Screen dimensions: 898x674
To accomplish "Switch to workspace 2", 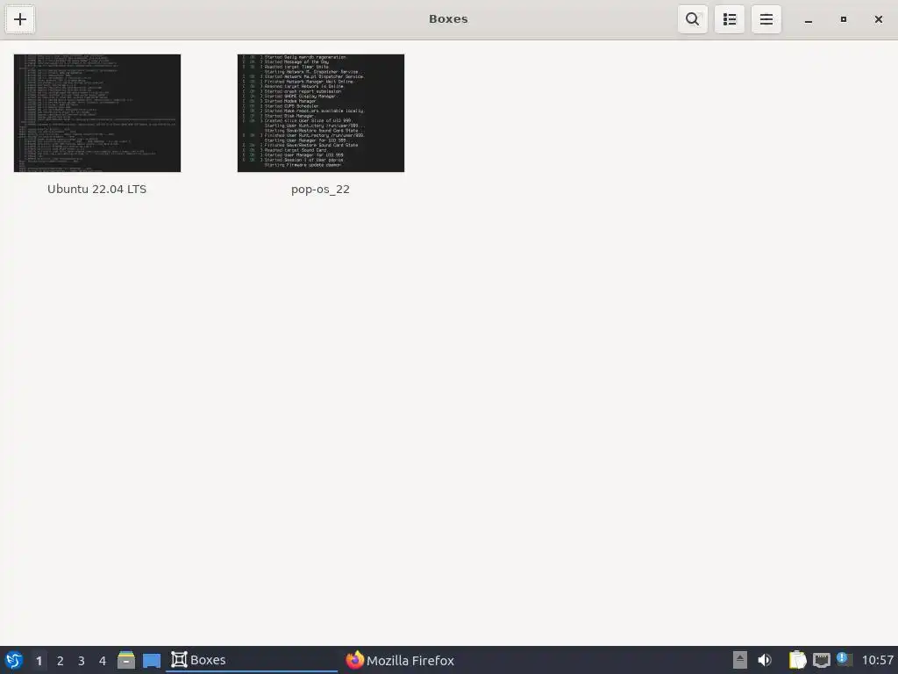I will click(61, 661).
